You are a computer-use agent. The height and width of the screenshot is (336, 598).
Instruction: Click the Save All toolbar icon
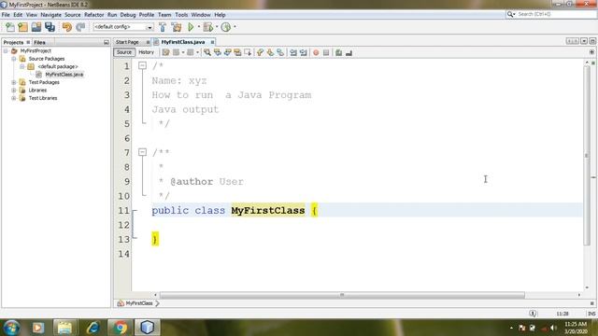pos(50,27)
